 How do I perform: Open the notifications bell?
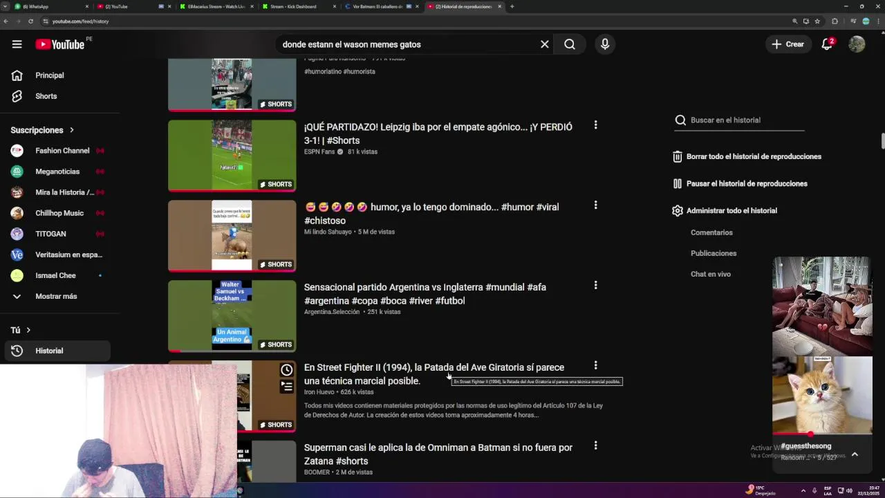[x=827, y=44]
